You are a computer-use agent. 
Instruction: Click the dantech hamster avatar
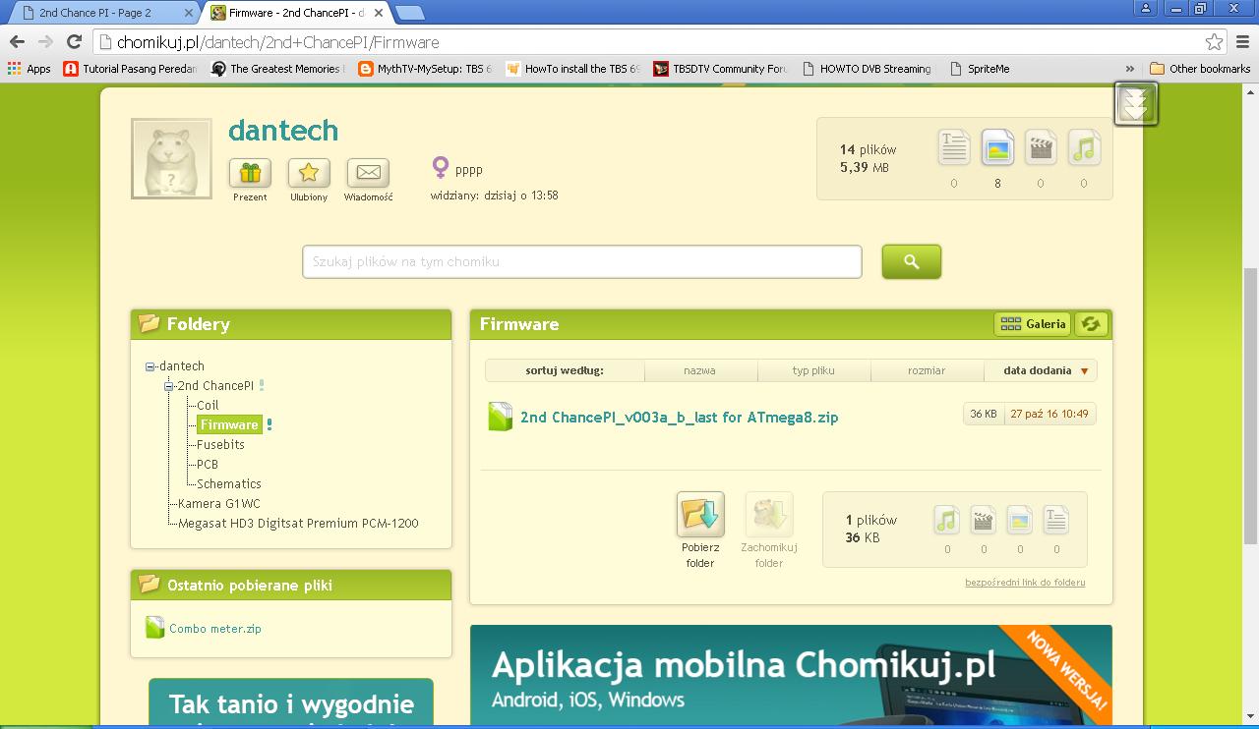(171, 158)
